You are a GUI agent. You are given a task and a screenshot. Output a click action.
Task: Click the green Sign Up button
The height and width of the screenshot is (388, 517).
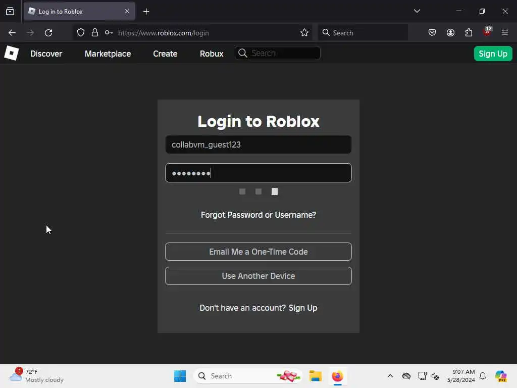tap(493, 54)
